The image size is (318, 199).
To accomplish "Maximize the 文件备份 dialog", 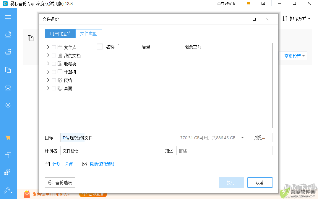I will pos(254,19).
